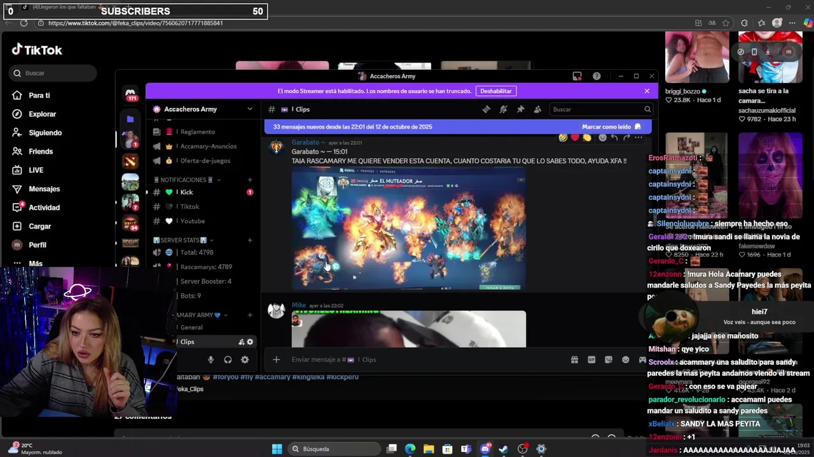Open TikTok Perfil
Viewport: 814px width, 457px height.
pos(37,245)
